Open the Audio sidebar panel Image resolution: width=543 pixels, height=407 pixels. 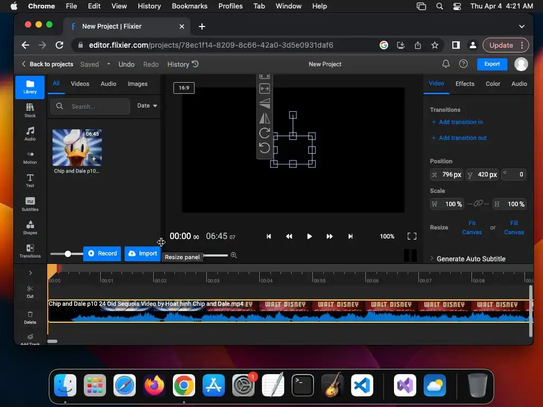pyautogui.click(x=30, y=134)
